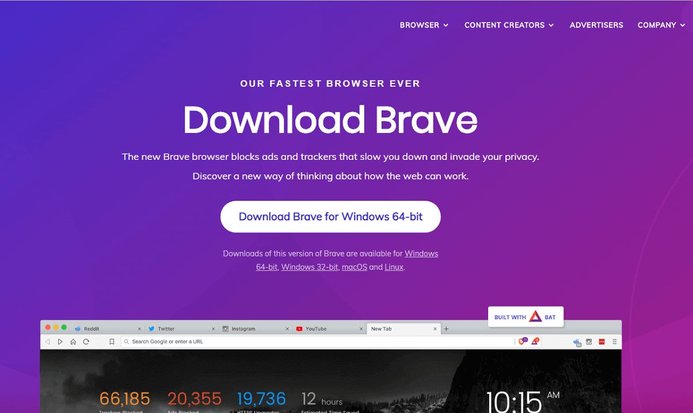Click the forward navigation arrow
The width and height of the screenshot is (693, 413).
click(60, 341)
